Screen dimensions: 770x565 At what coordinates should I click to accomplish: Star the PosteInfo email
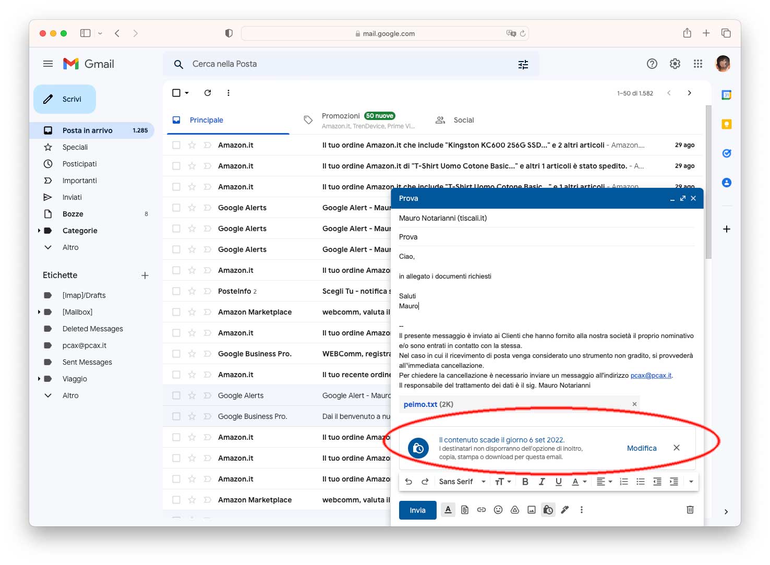192,291
